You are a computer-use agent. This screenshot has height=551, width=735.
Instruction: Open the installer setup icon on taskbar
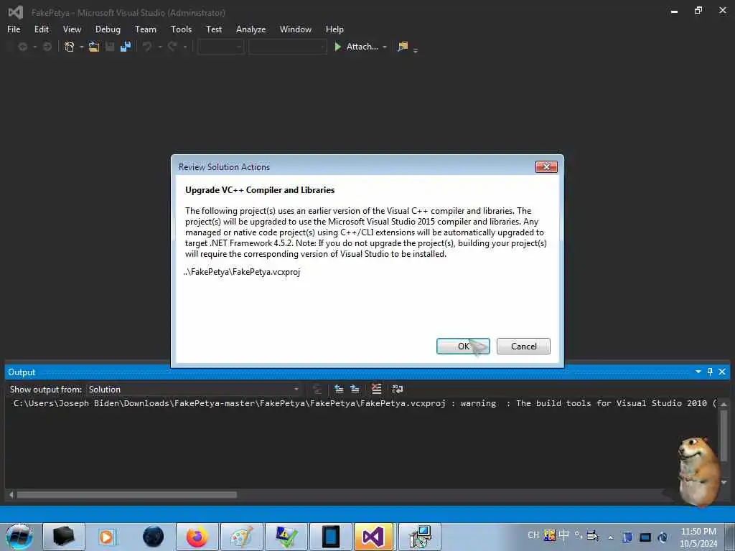pyautogui.click(x=420, y=537)
